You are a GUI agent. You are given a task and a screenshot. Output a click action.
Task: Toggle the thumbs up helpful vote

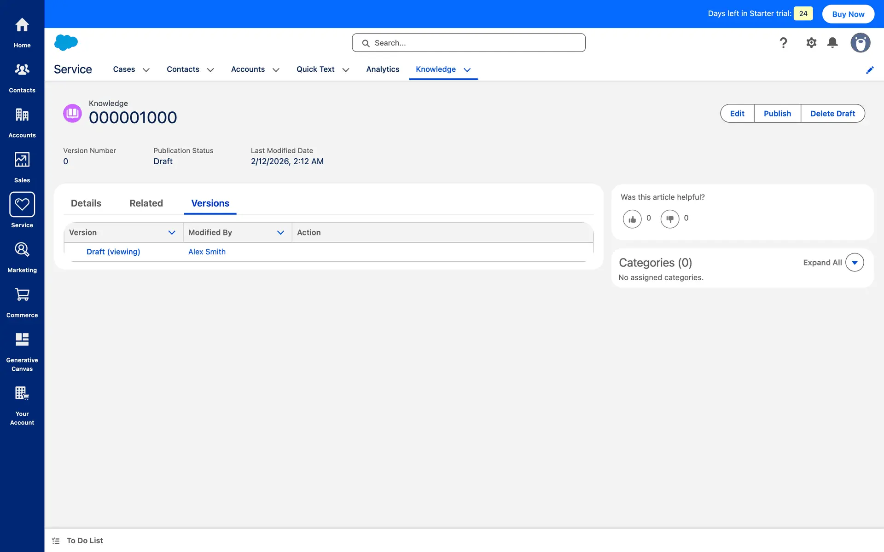point(632,219)
